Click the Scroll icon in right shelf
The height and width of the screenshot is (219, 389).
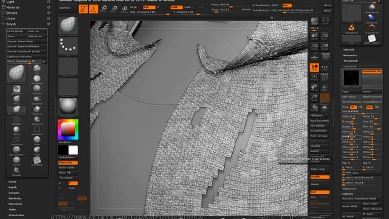click(314, 37)
